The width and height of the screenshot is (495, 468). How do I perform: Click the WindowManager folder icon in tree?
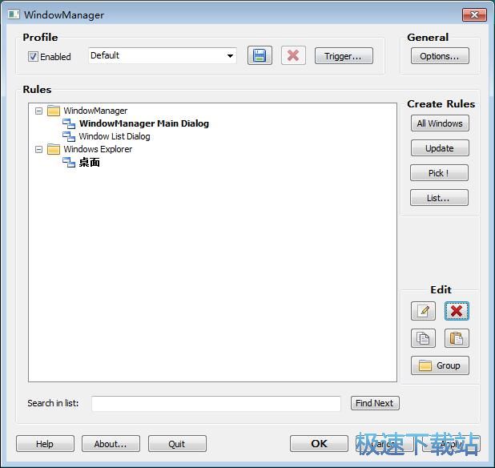click(54, 111)
